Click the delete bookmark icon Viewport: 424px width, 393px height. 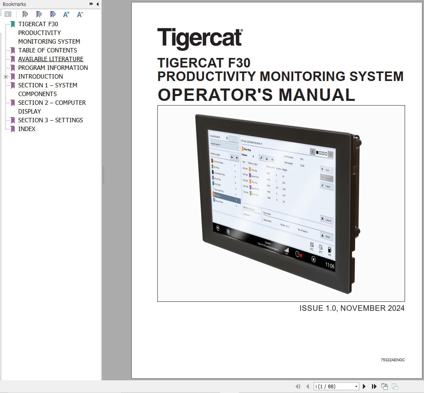(x=25, y=14)
